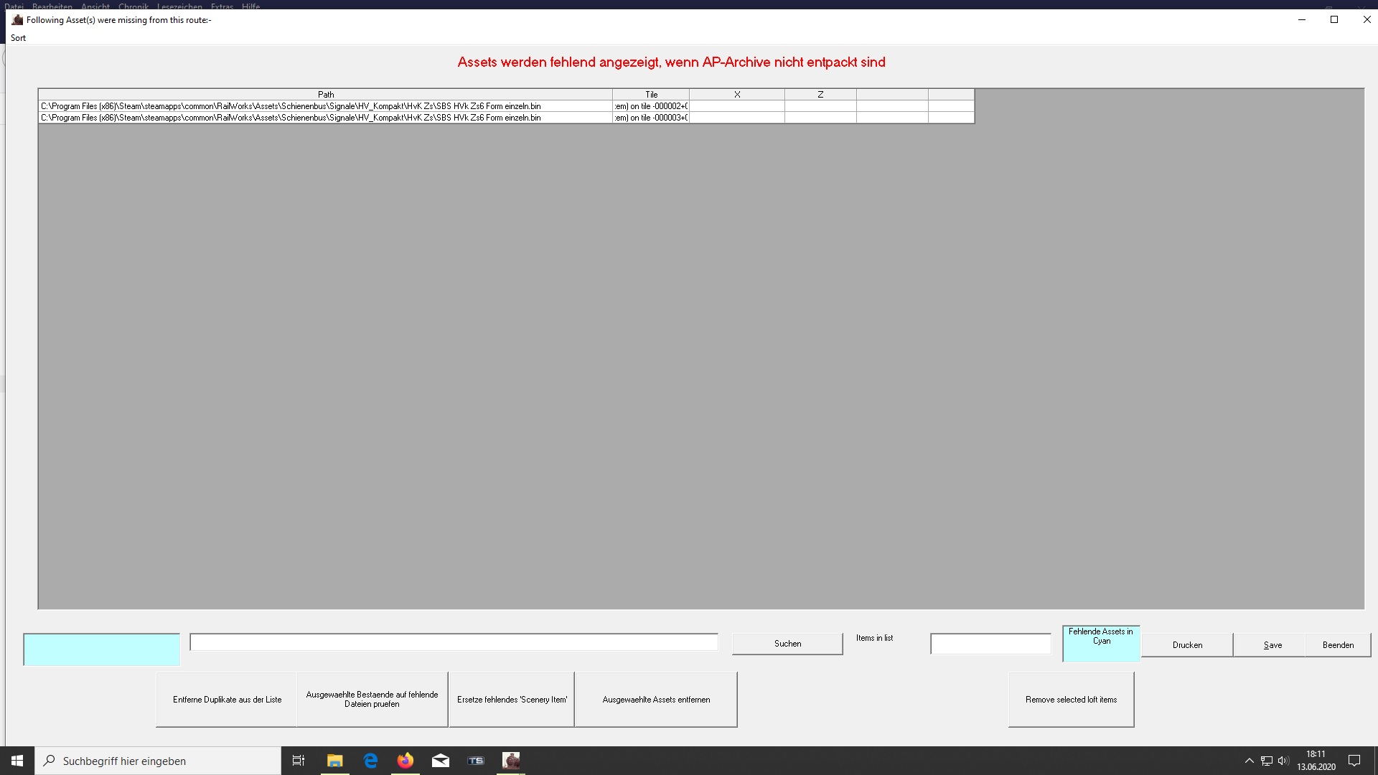Click the Fehlende Assets in Cyan swatch
Viewport: 1378px width, 775px height.
coord(1101,644)
